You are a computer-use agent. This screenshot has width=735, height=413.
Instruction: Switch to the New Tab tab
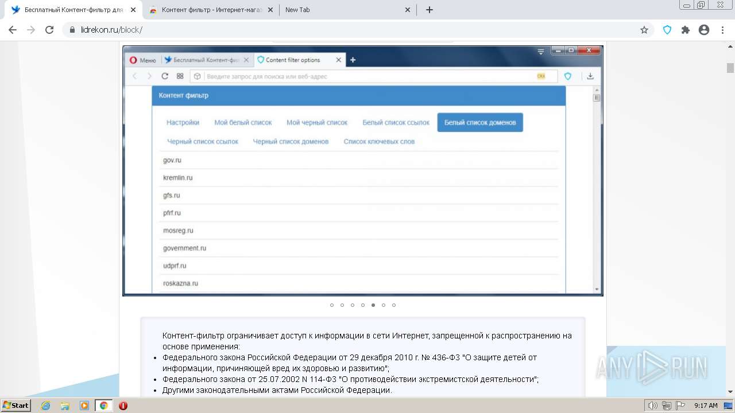pos(348,10)
